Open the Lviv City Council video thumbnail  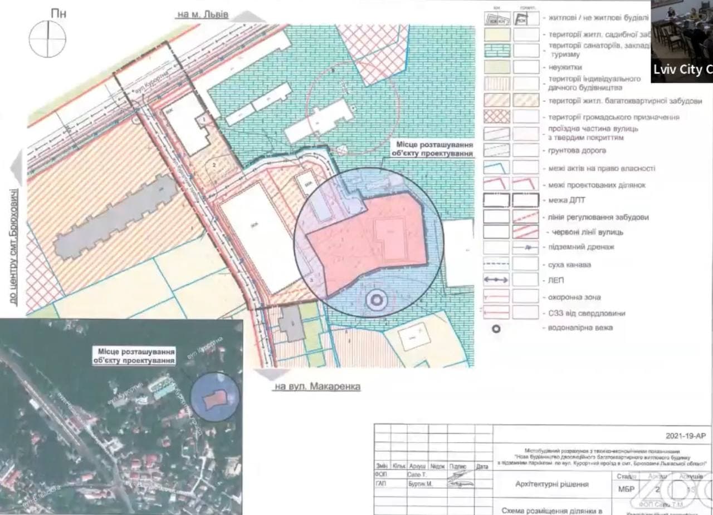[x=682, y=41]
